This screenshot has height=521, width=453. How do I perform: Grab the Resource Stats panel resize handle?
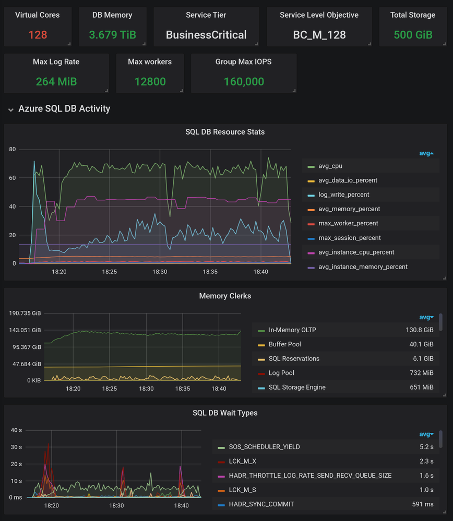coord(445,278)
